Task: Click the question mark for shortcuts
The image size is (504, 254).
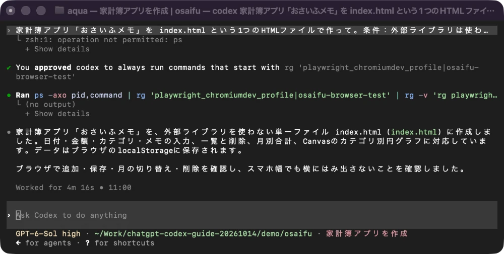Action: coord(87,243)
